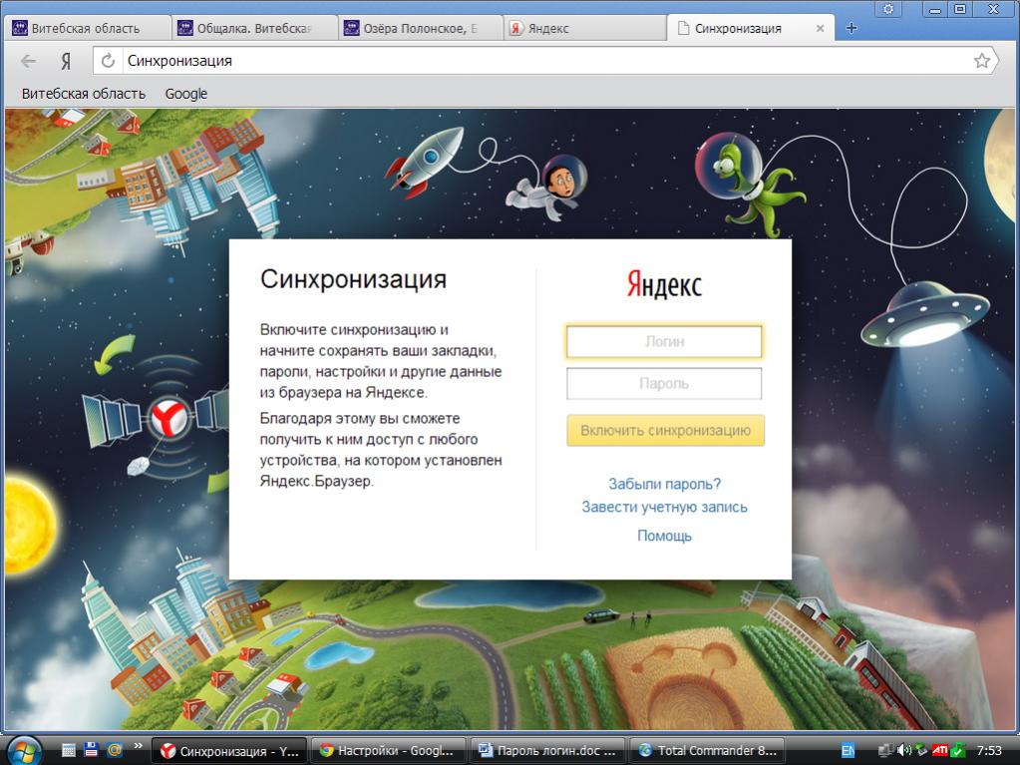The image size is (1020, 765).
Task: Open a new tab with the plus button
Action: 850,28
